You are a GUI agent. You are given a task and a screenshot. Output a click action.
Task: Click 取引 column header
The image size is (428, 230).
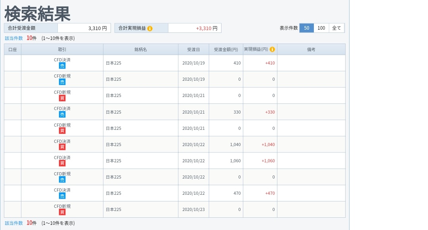[x=62, y=49]
